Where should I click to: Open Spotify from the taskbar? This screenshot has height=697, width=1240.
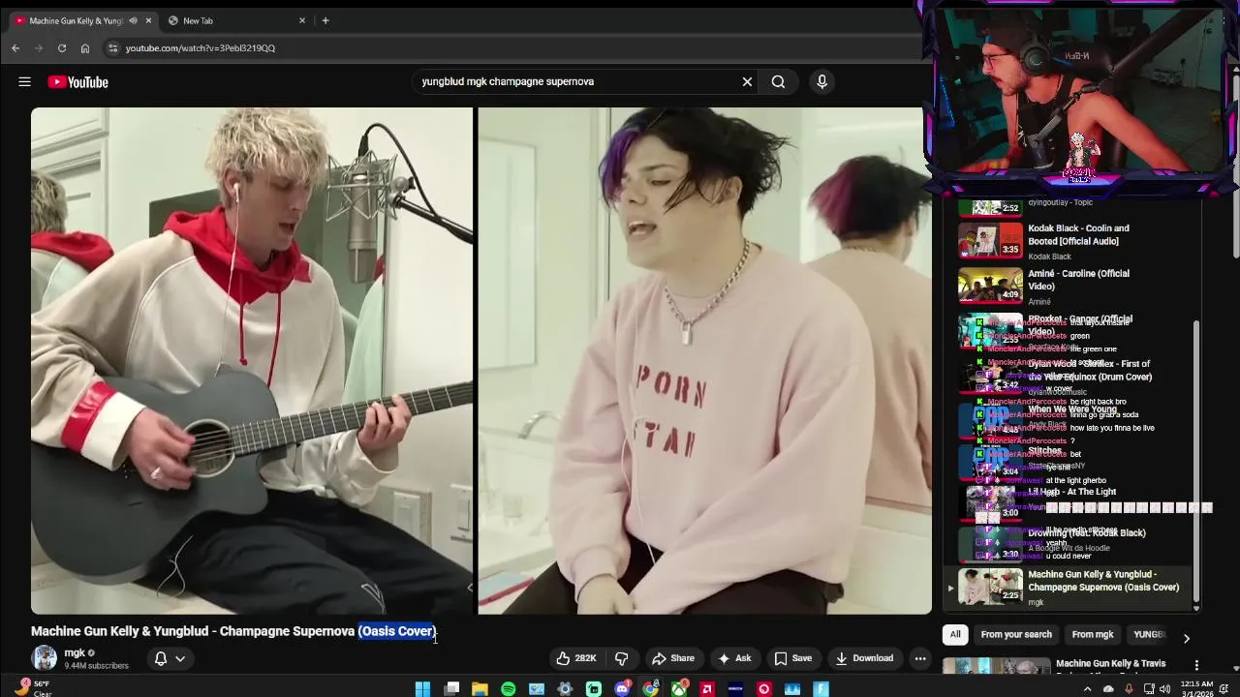tap(509, 689)
